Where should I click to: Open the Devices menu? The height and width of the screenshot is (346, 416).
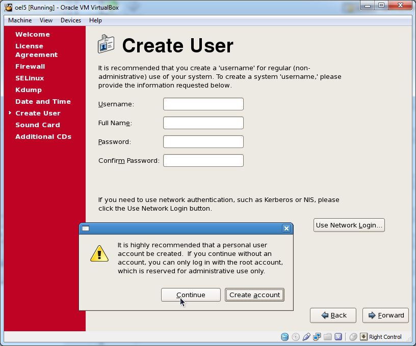(x=71, y=20)
